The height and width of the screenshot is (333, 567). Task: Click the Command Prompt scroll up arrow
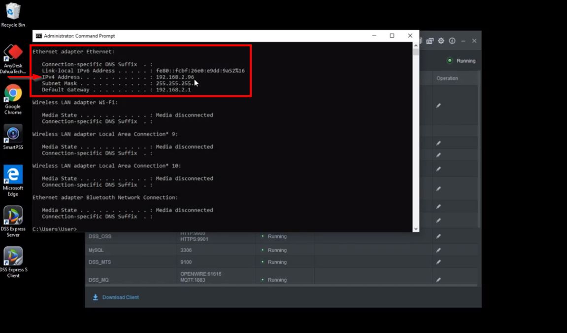coord(416,45)
